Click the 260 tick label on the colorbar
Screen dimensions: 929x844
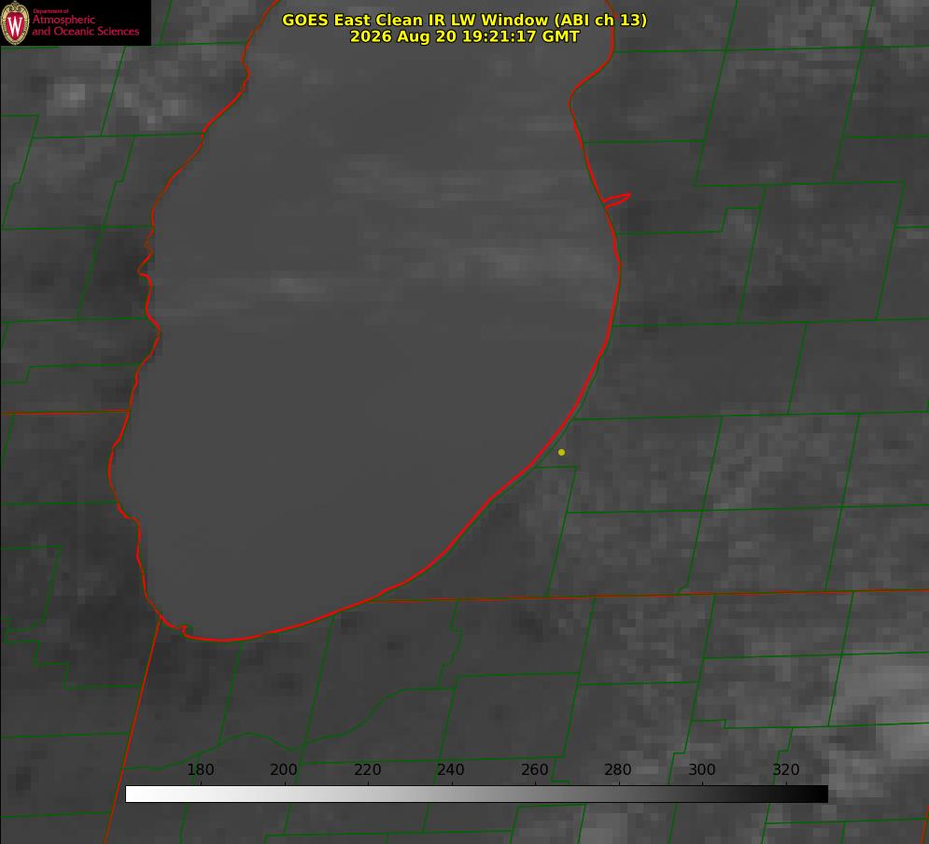(x=535, y=769)
